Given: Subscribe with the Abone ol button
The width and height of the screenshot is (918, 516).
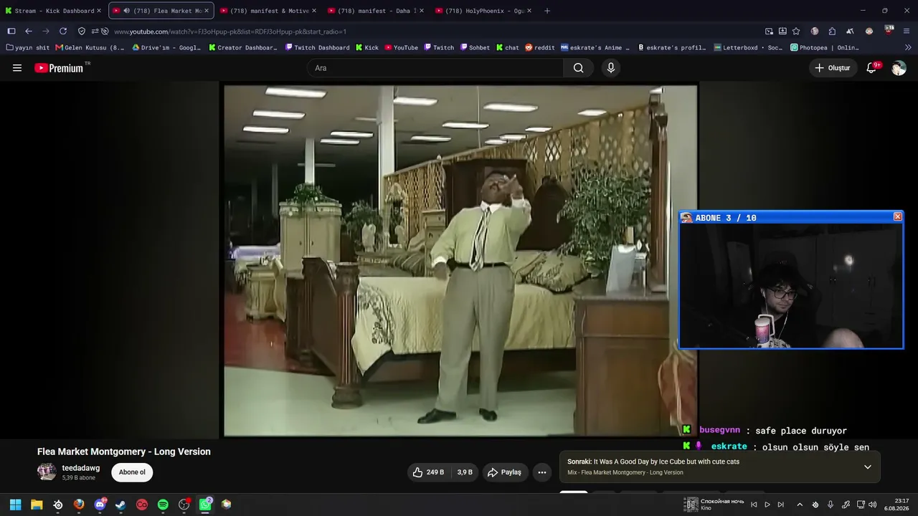Looking at the screenshot, I should pos(132,472).
